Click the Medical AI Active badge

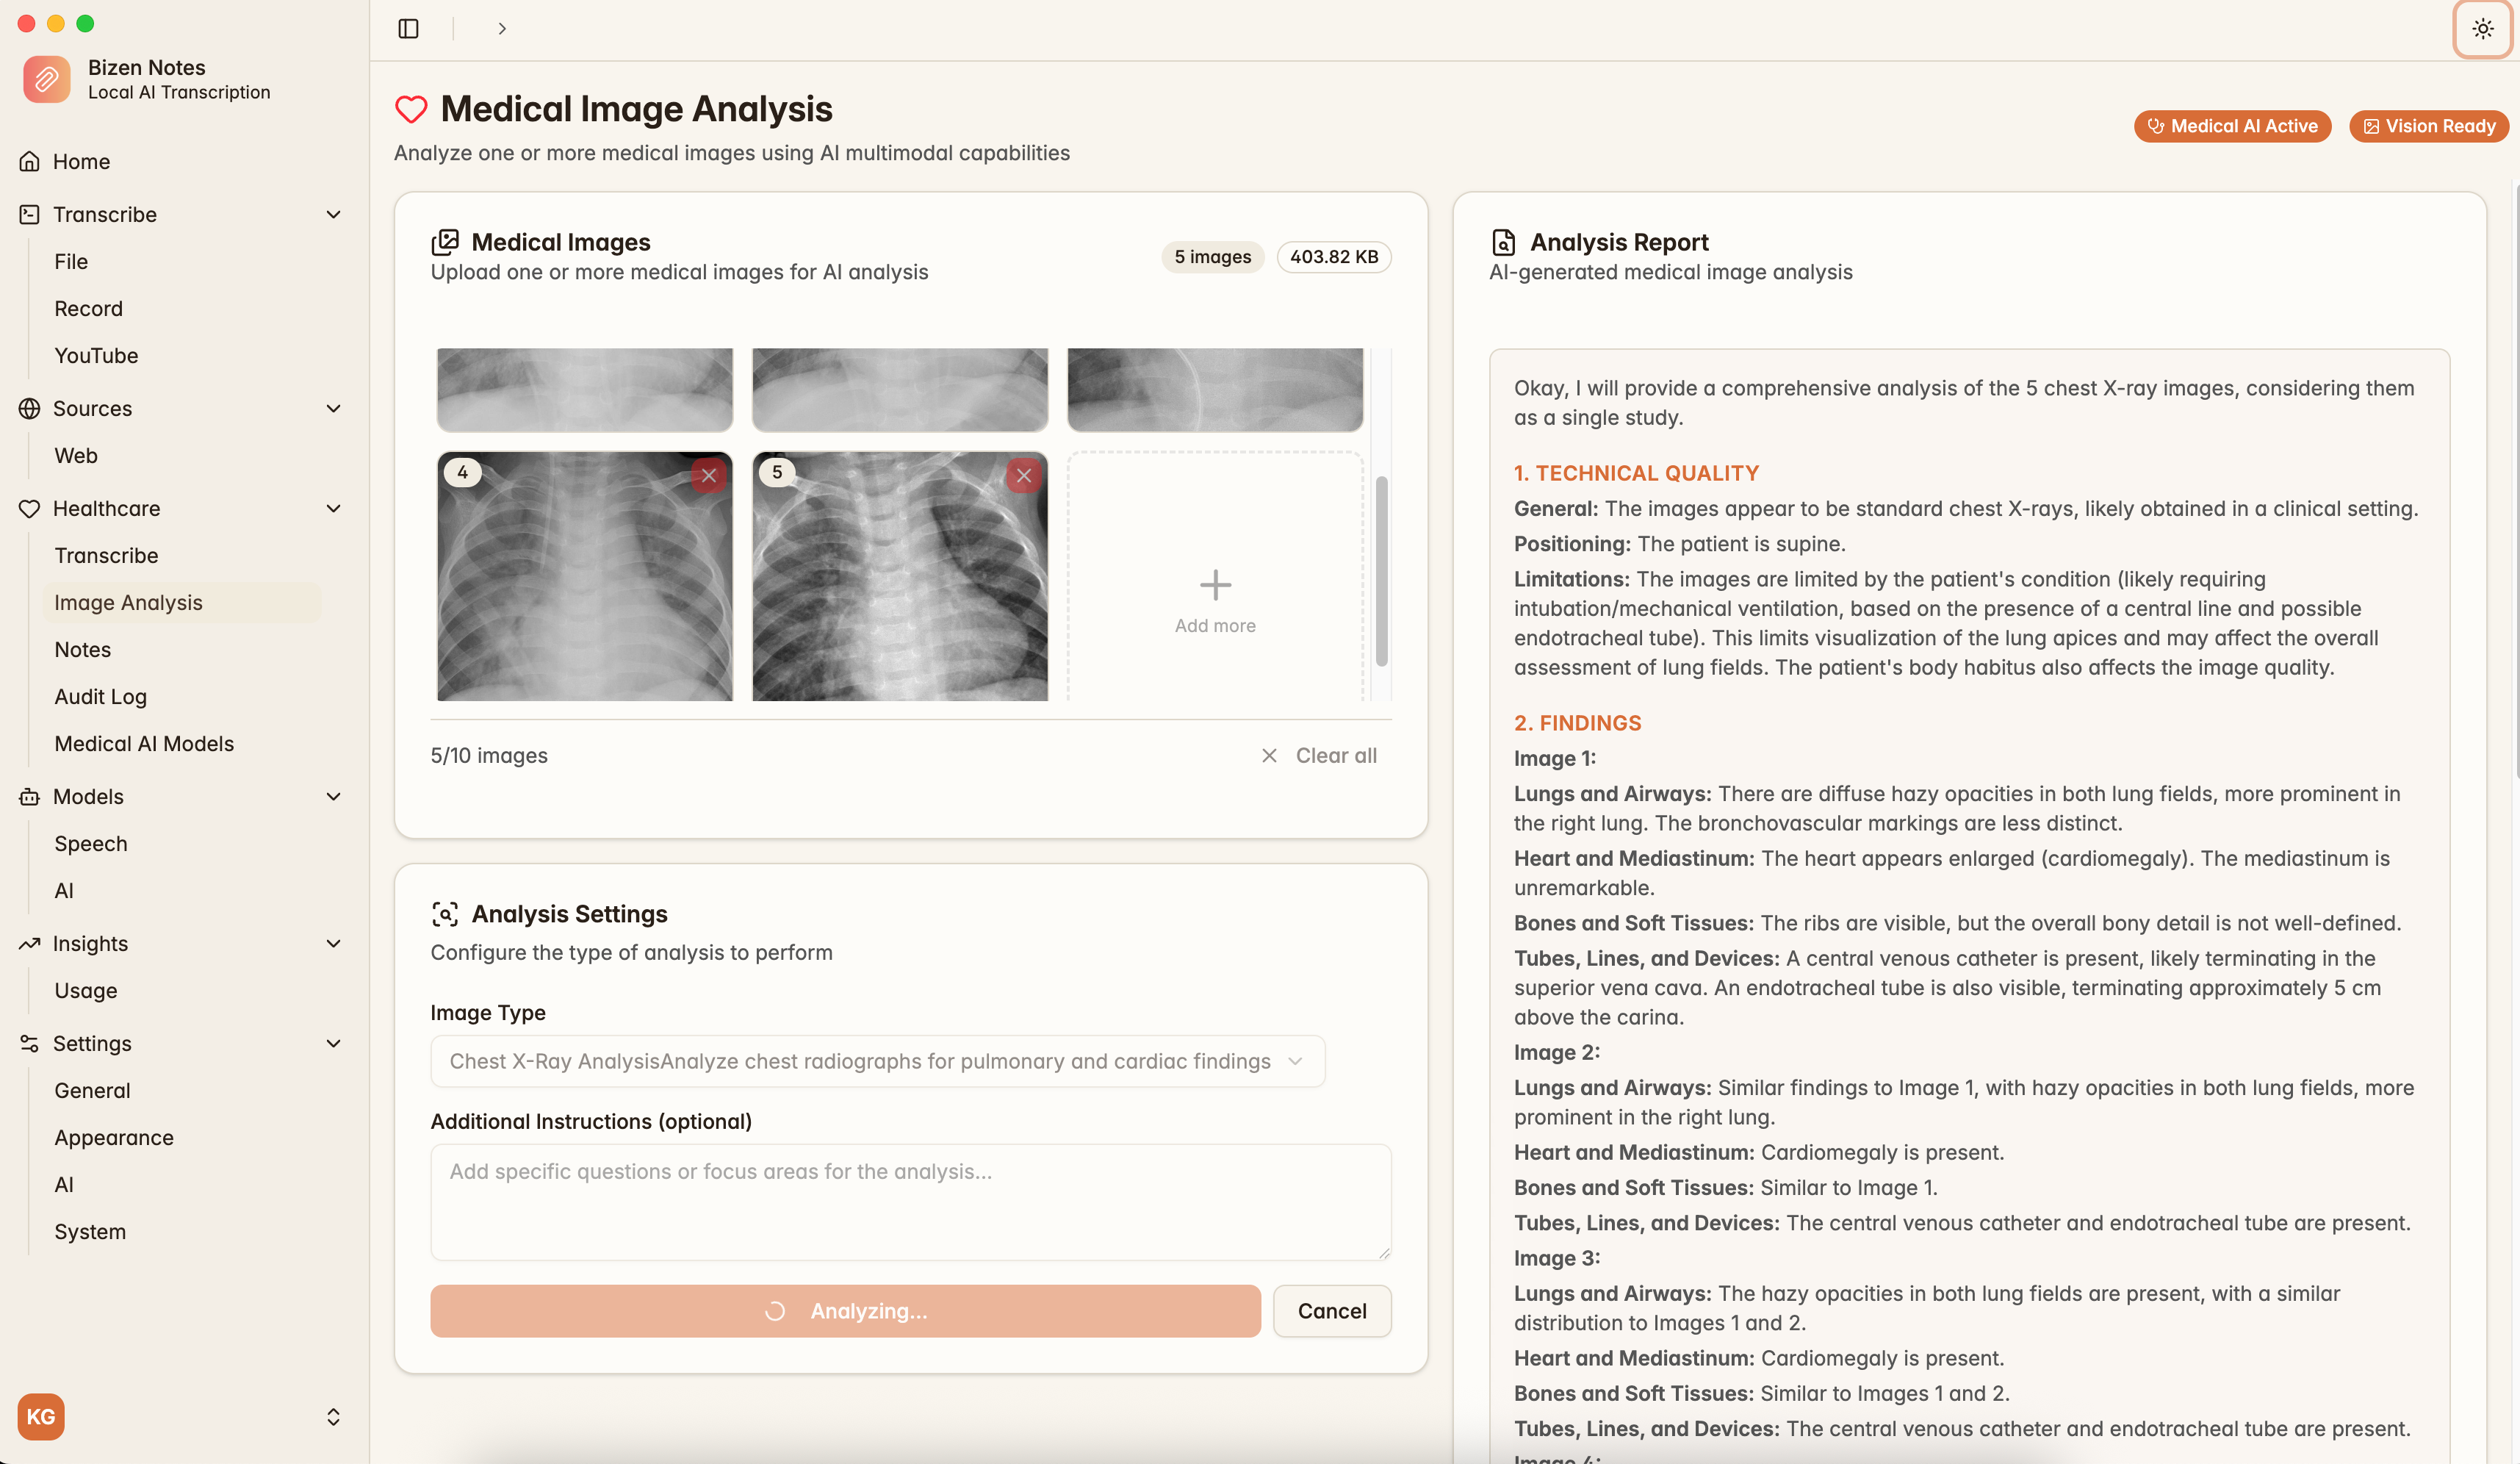[2232, 126]
